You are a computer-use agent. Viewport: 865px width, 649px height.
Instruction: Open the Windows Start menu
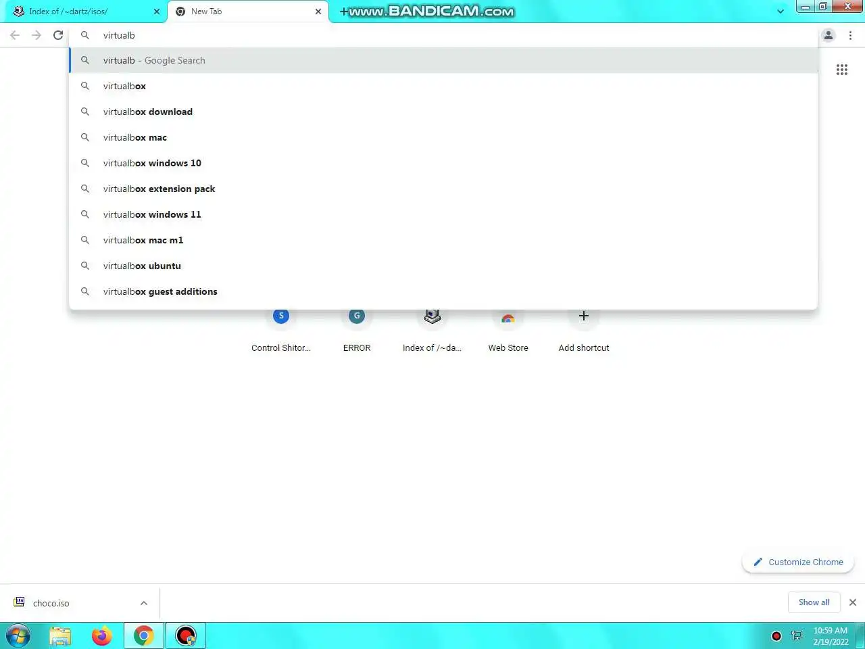click(18, 636)
